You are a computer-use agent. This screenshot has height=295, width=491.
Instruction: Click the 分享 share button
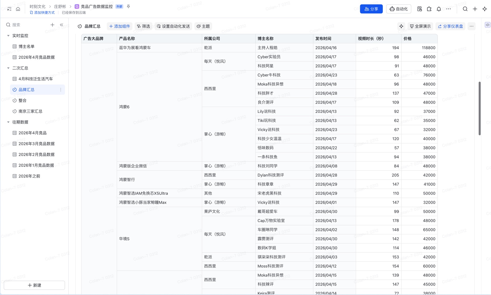371,9
